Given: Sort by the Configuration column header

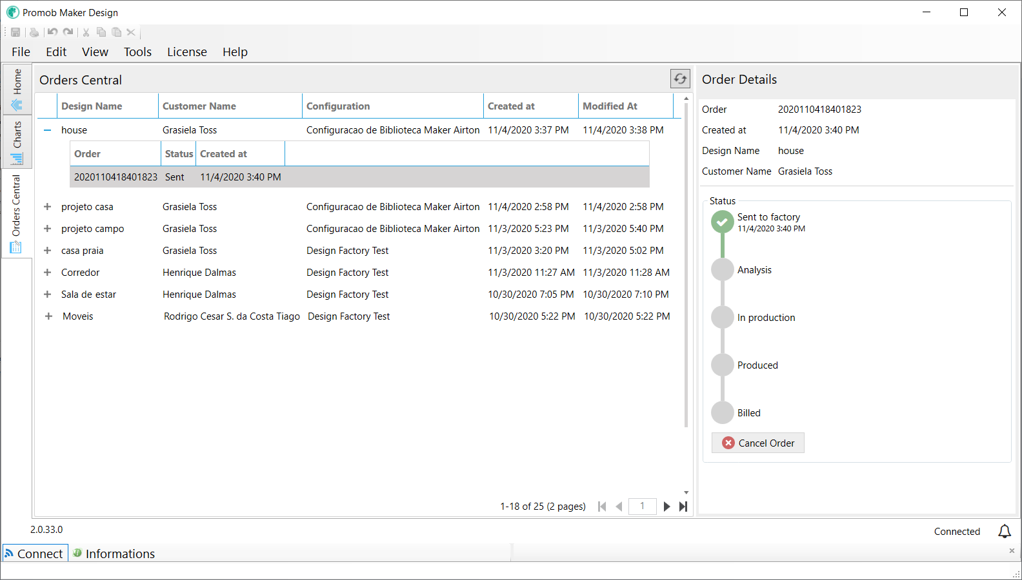Looking at the screenshot, I should [393, 106].
